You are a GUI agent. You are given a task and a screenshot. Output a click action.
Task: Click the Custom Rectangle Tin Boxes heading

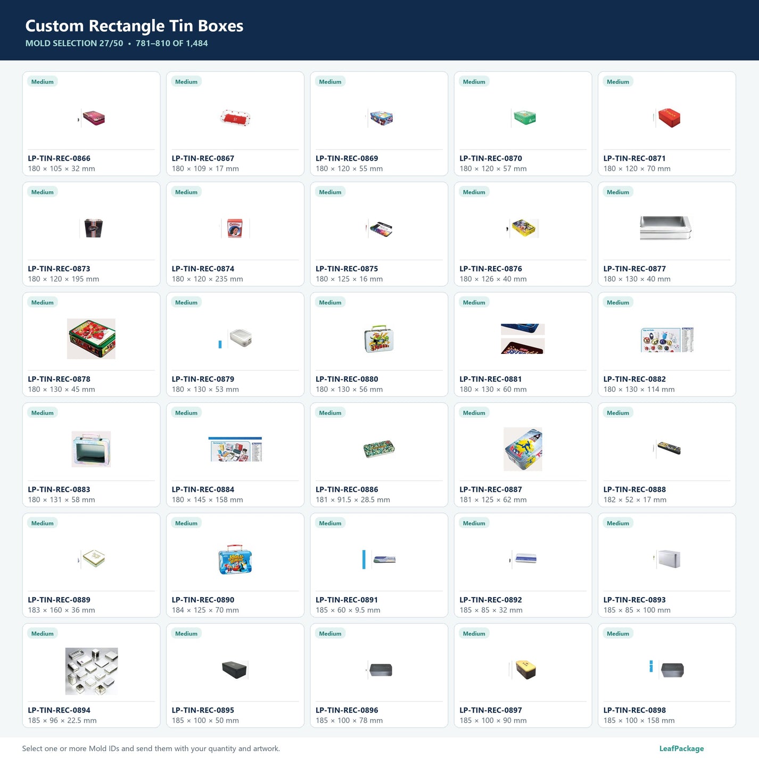pos(134,26)
